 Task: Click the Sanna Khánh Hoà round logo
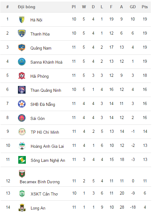click(22, 62)
